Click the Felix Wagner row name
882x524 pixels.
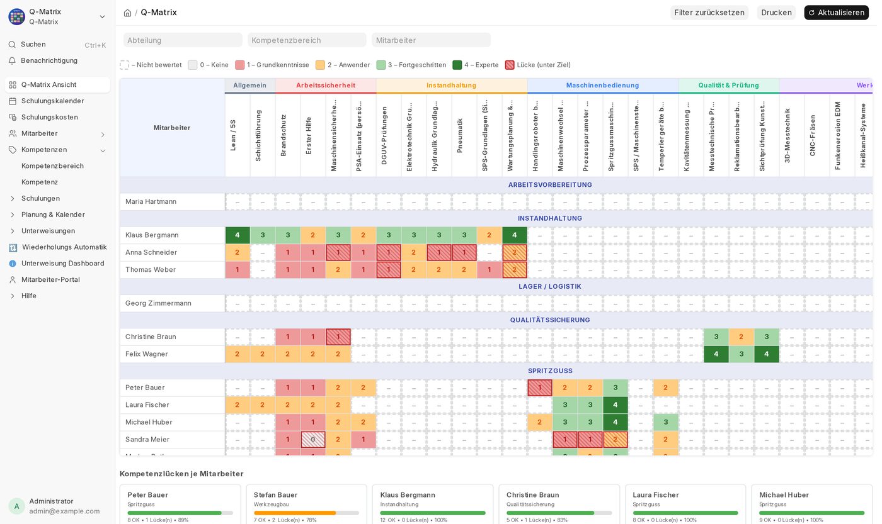click(x=147, y=354)
